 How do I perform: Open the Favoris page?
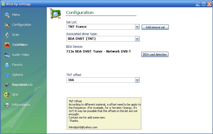(17, 65)
